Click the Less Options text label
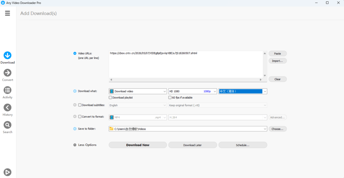 pyautogui.click(x=87, y=145)
